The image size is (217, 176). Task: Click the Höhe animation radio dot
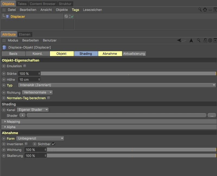[x=4, y=80]
